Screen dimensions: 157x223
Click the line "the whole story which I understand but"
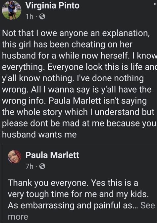[x=78, y=112]
